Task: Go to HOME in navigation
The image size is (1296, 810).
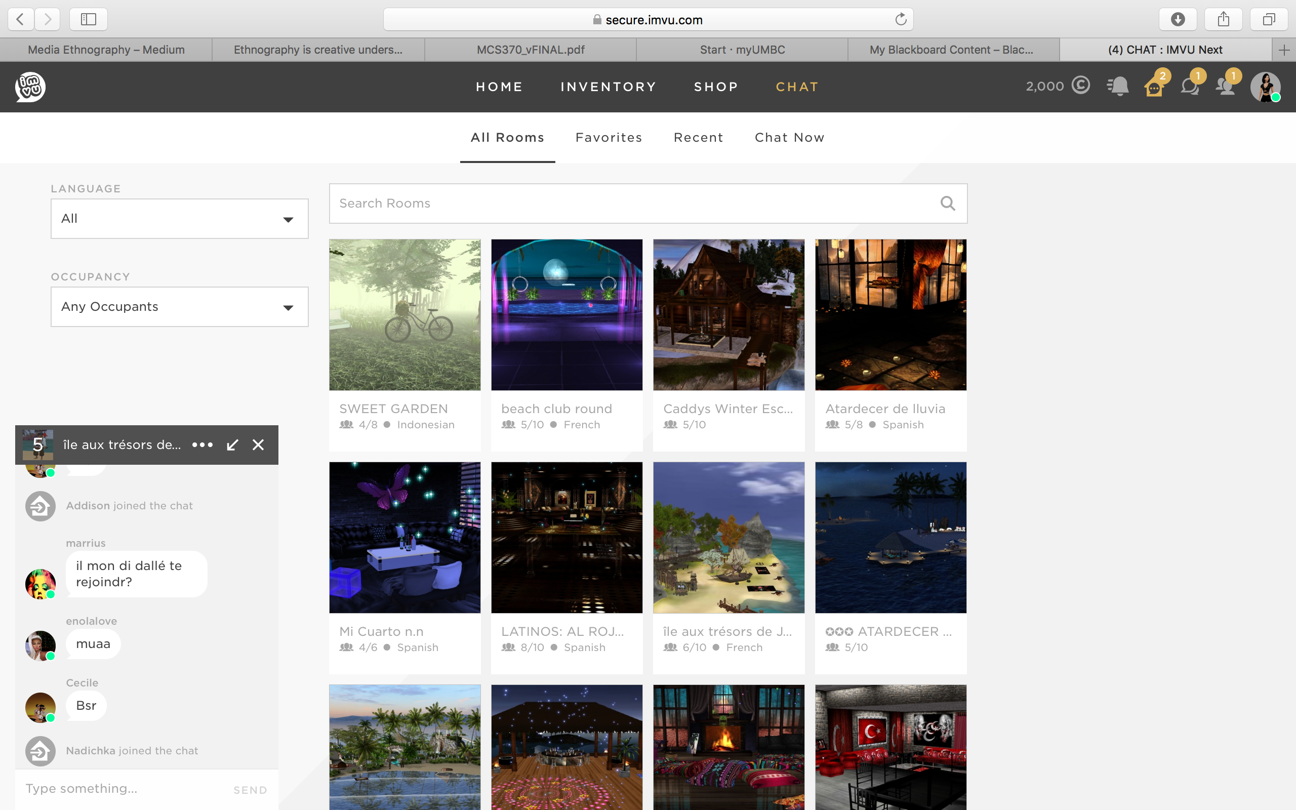Action: (x=499, y=87)
